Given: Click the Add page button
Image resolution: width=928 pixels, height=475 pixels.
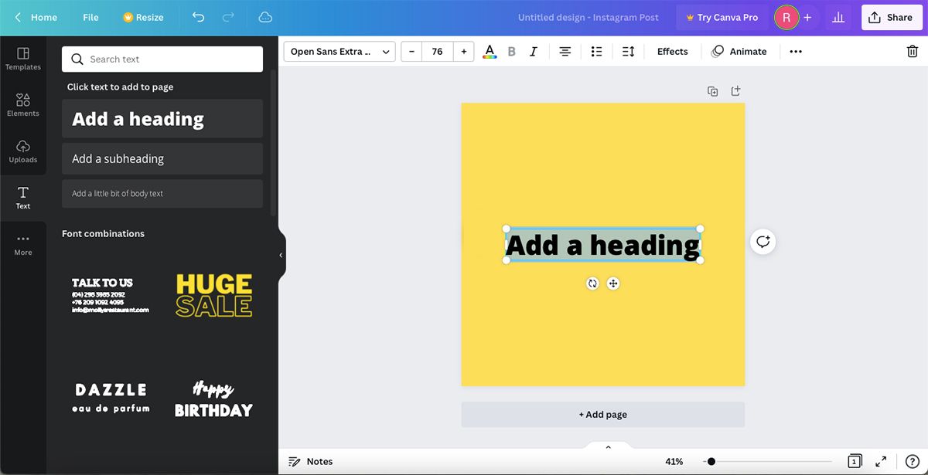Looking at the screenshot, I should tap(603, 415).
